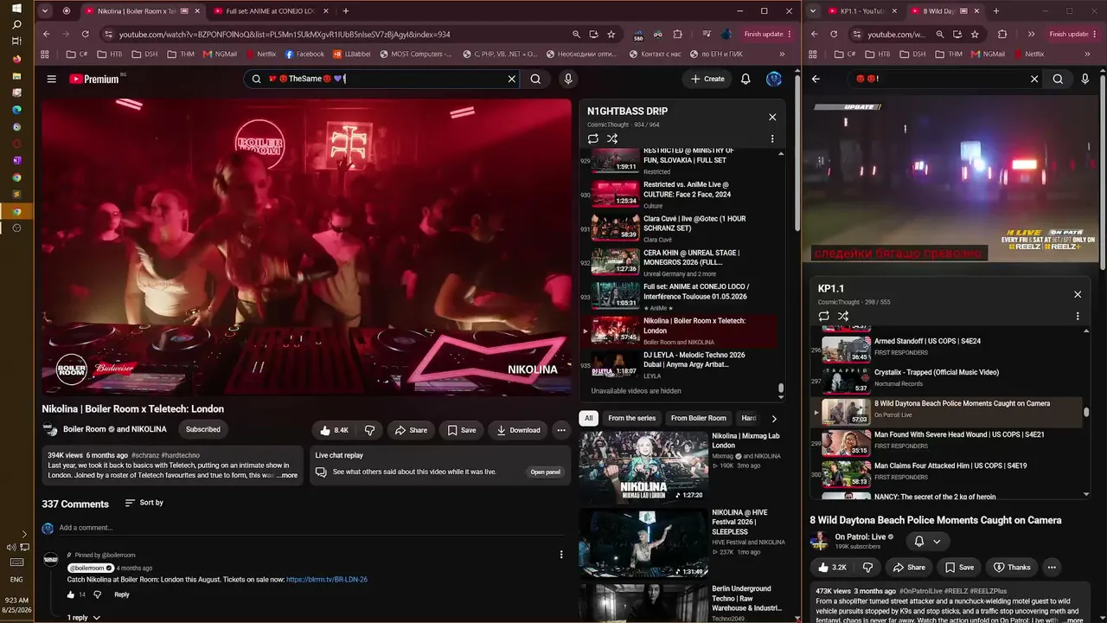Image resolution: width=1107 pixels, height=623 pixels.
Task: Toggle shuffle for N1GHTBASS DR!P playlist
Action: tap(612, 138)
